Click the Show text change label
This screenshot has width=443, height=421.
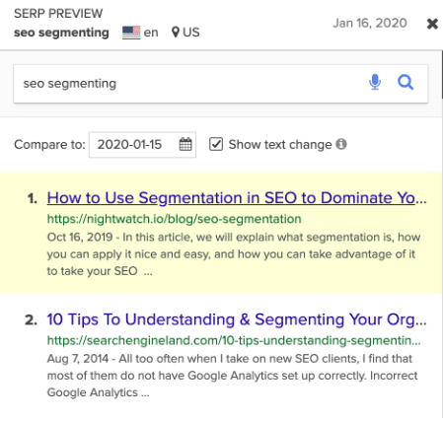pos(280,145)
